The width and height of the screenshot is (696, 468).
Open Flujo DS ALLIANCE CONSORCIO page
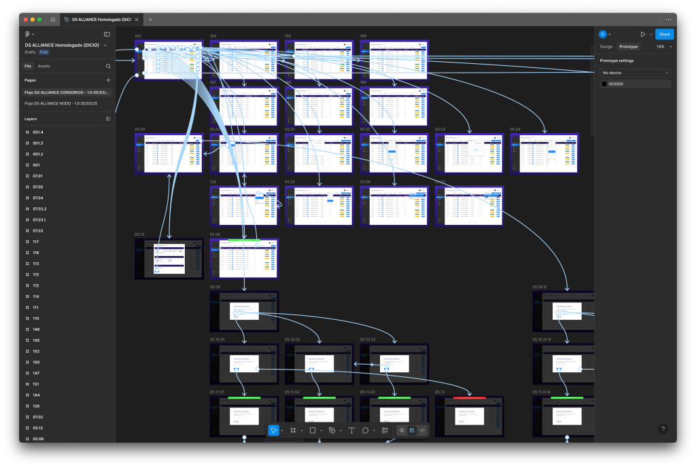tap(67, 92)
